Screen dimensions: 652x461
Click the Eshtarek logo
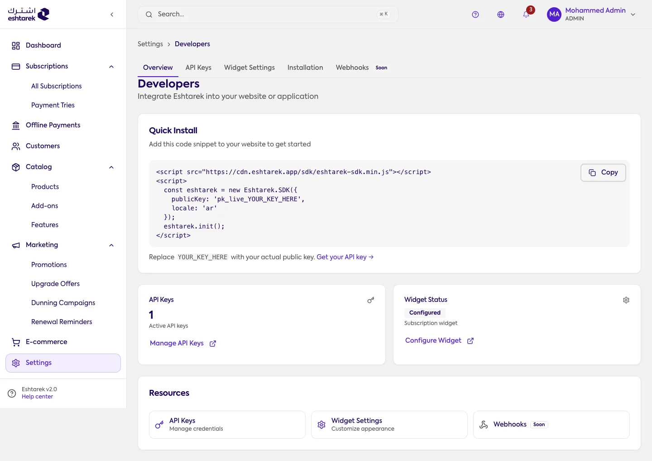click(x=29, y=15)
